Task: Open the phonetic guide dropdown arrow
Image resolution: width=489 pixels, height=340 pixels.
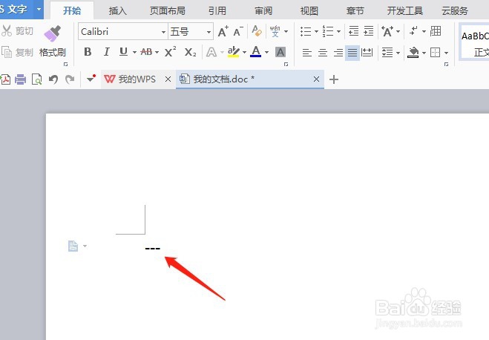Action: click(286, 31)
